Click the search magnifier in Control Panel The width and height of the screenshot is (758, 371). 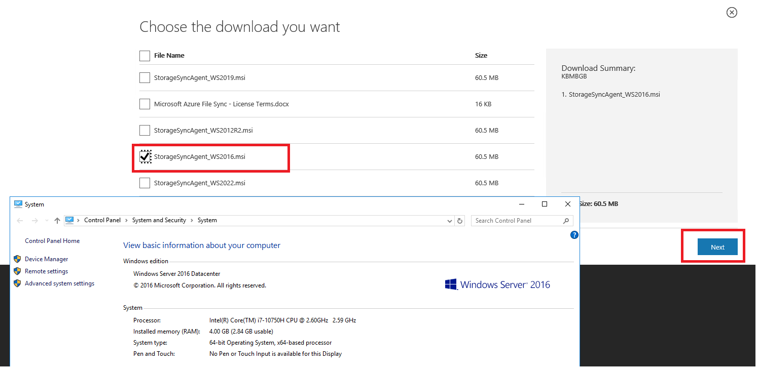click(x=566, y=221)
